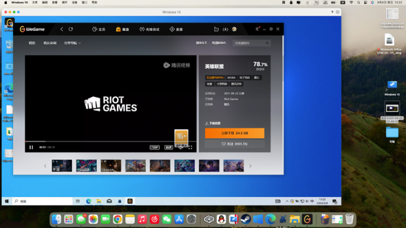Open the download manager icon in header
This screenshot has width=406, height=228.
click(225, 29)
